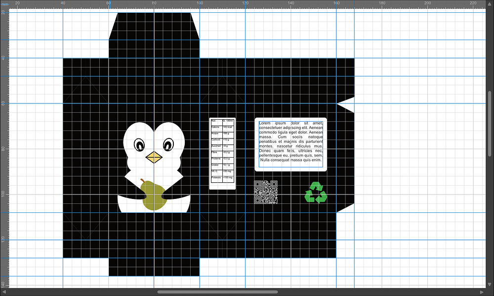The height and width of the screenshot is (296, 494).
Task: Click the vertical scrollbar thumb
Action: click(x=490, y=123)
